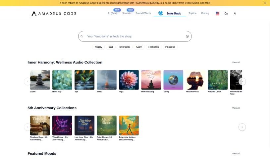Open the Ambient Lands album thumbnail
This screenshot has height=159, width=270.
pyautogui.click(x=218, y=80)
